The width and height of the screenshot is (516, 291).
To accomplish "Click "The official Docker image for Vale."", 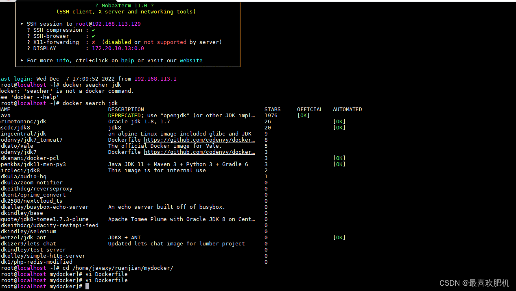I will (x=165, y=146).
